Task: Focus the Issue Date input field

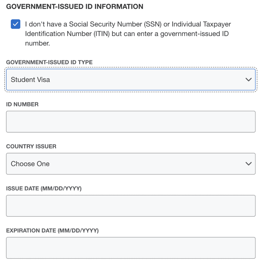Action: pyautogui.click(x=130, y=206)
